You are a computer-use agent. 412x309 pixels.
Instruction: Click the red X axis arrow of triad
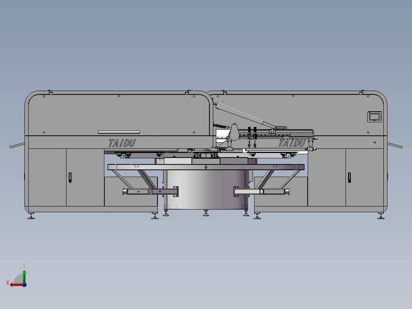(17, 285)
